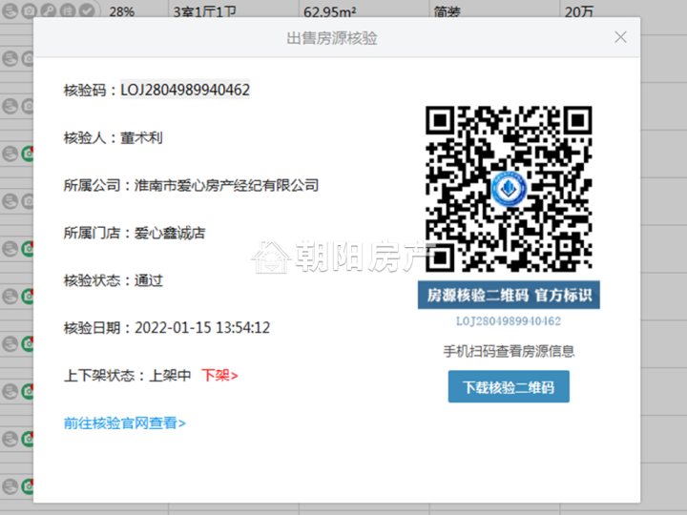Click the 核验人：董术利 text

click(113, 138)
